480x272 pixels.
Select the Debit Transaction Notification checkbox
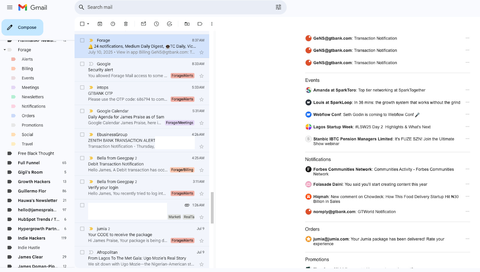tap(82, 158)
